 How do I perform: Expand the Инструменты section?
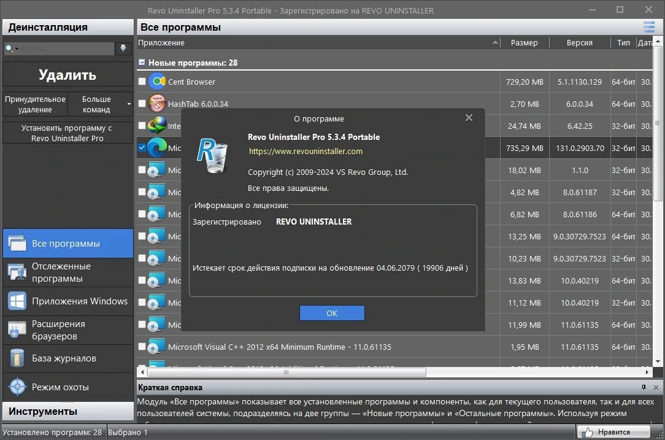[68, 411]
